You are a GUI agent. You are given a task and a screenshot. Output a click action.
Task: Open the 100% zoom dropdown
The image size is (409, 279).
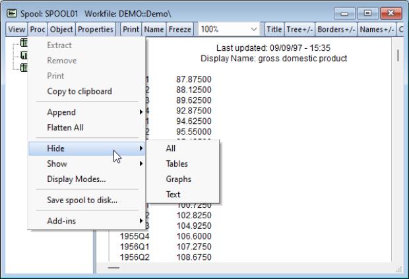coord(254,29)
